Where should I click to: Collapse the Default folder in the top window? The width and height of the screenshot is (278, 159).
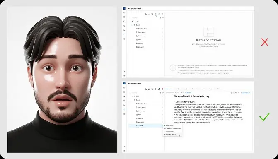[132, 25]
